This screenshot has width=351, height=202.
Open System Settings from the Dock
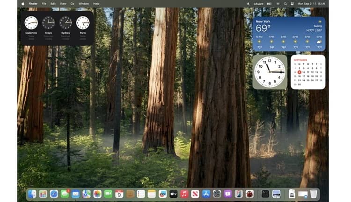pos(217,194)
